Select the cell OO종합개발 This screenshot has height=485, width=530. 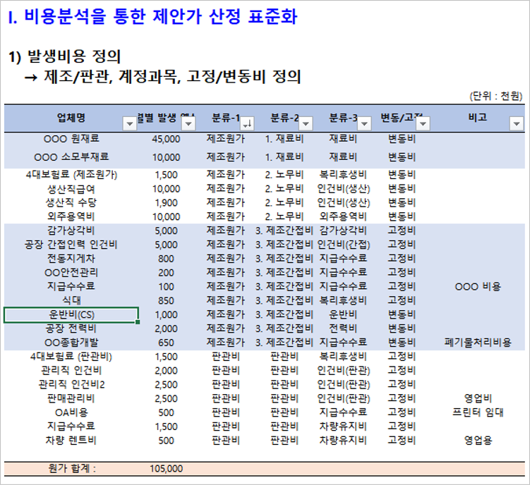[x=71, y=343]
